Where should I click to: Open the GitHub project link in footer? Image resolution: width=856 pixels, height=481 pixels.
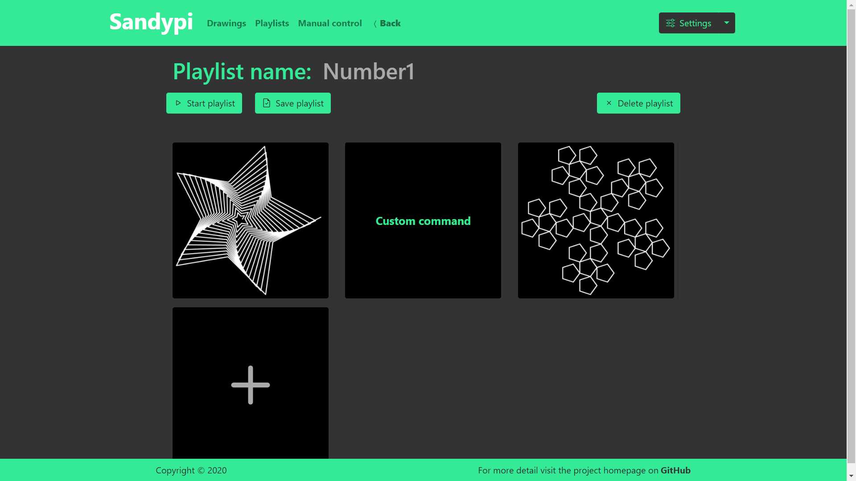675,470
